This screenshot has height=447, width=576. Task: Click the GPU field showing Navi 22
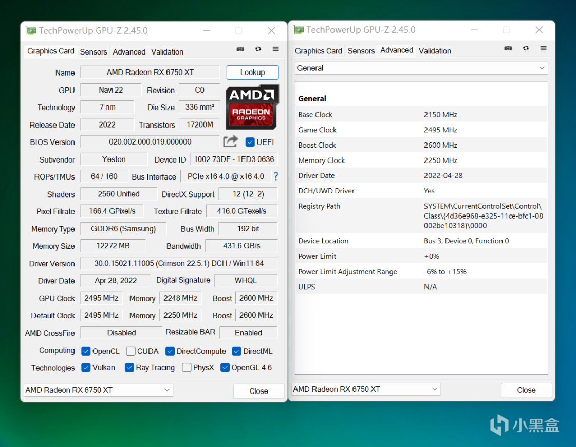(x=110, y=90)
